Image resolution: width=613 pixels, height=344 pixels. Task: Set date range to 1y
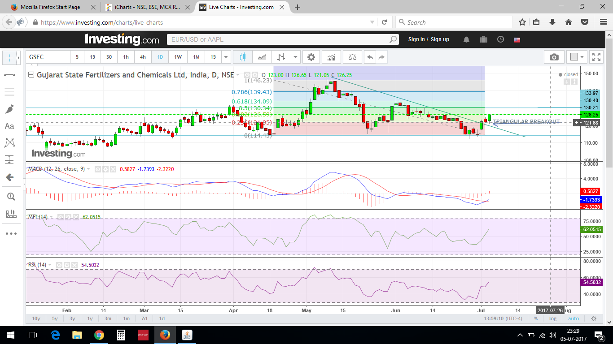pos(90,318)
